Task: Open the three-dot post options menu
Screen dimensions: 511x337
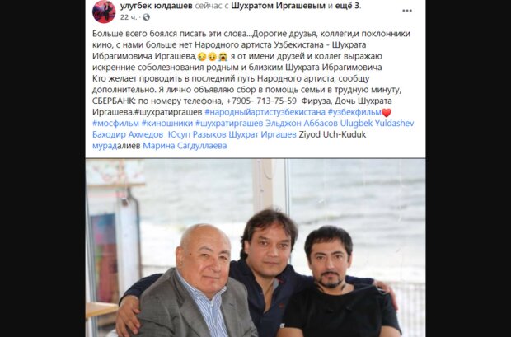Action: pyautogui.click(x=407, y=11)
